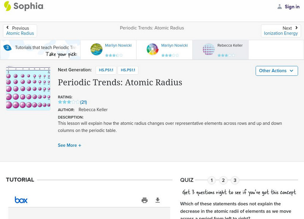Go to Previous lesson Atomic Radius
This screenshot has height=219, width=304.
20,31
